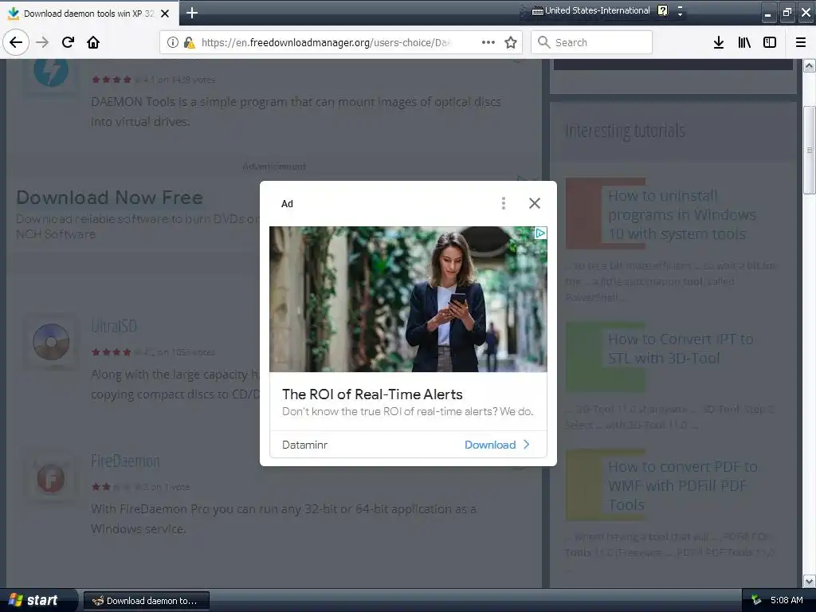Select the 'Download daemon to...' taskbar button
The width and height of the screenshot is (816, 612).
[x=147, y=601]
